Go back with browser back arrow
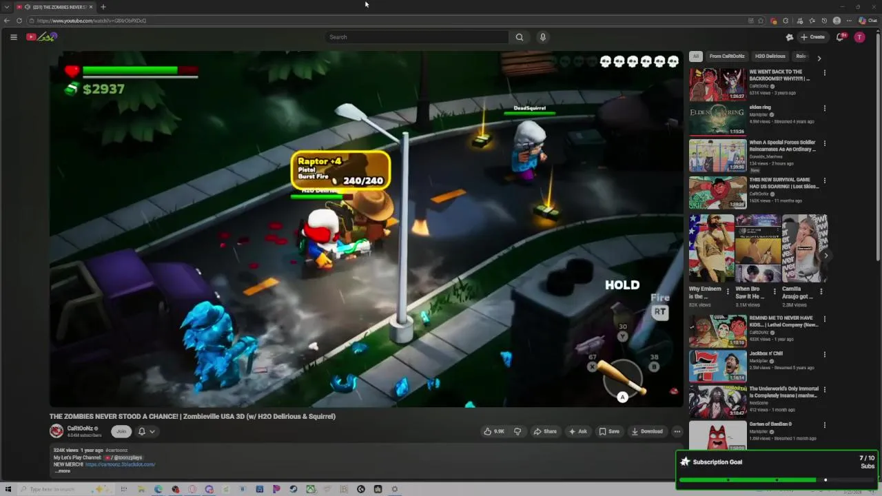 click(7, 21)
